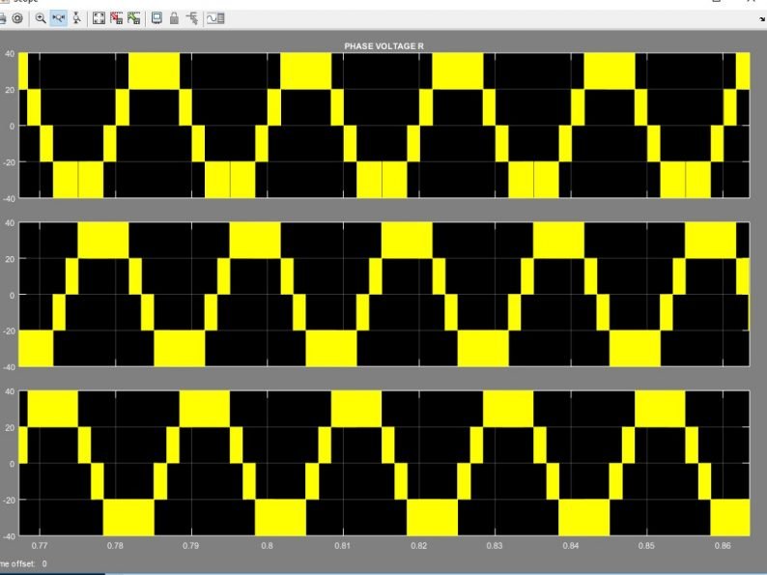This screenshot has height=575, width=767.
Task: Click the 0.8 time axis label
Action: coord(267,545)
